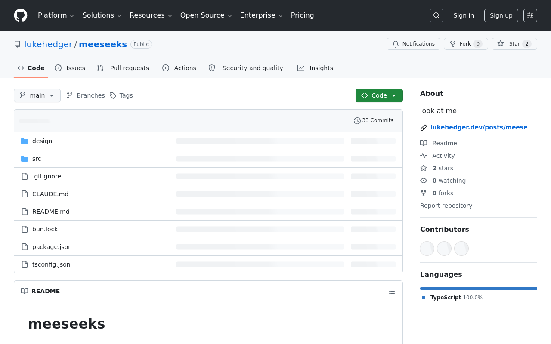Expand the Resources menu
The image size is (551, 344).
pos(151,15)
